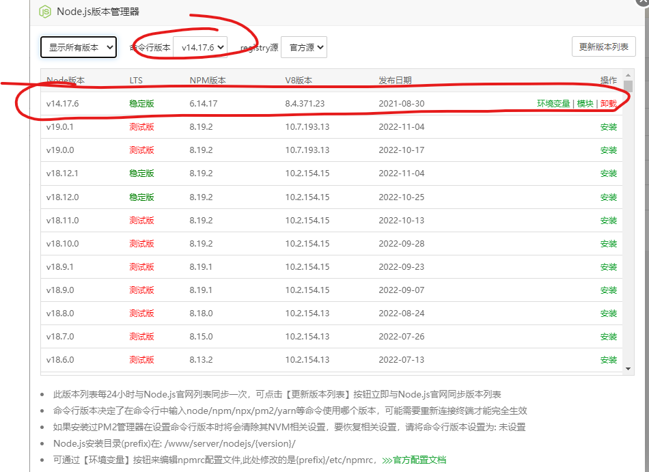The height and width of the screenshot is (472, 649).
Task: Open 模块 for v14.17.6
Action: point(585,103)
